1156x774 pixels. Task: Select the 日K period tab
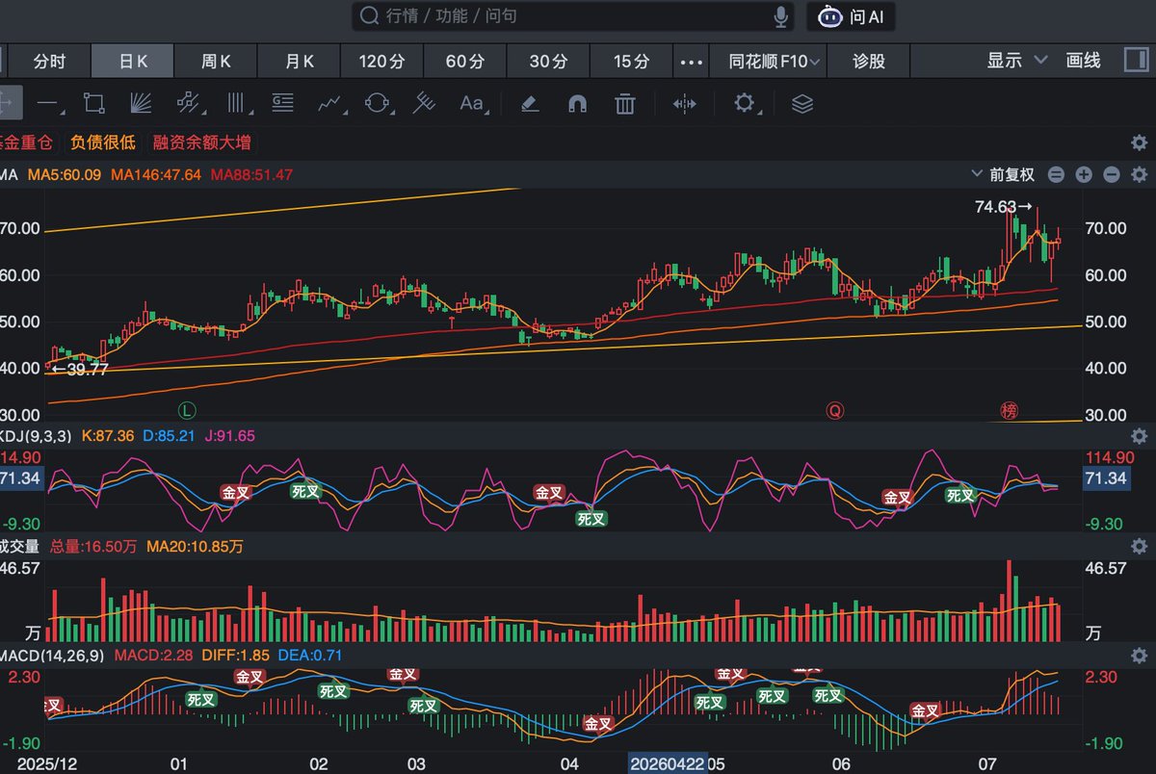pyautogui.click(x=133, y=61)
